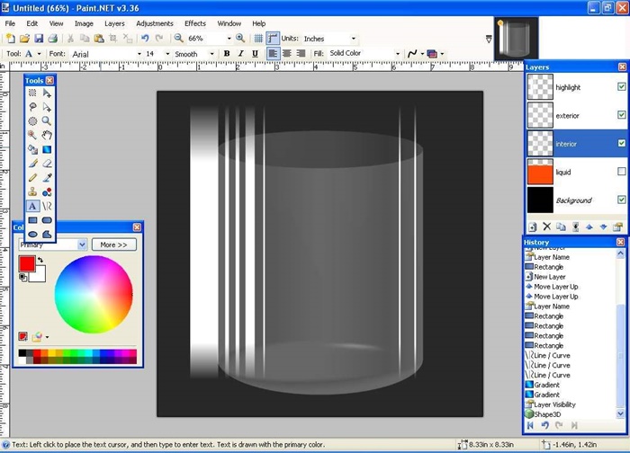630x453 pixels.
Task: Select the Text tool
Action: pyautogui.click(x=32, y=206)
